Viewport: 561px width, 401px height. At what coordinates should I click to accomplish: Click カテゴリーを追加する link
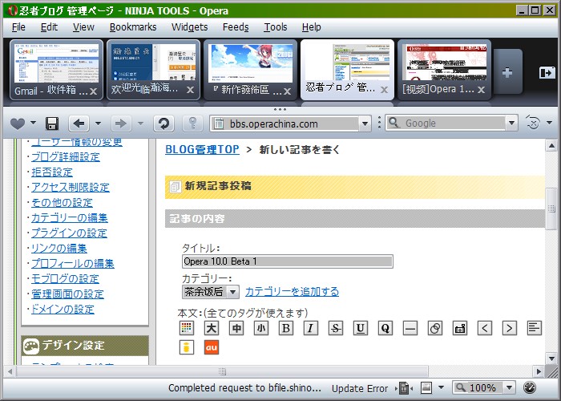(292, 292)
